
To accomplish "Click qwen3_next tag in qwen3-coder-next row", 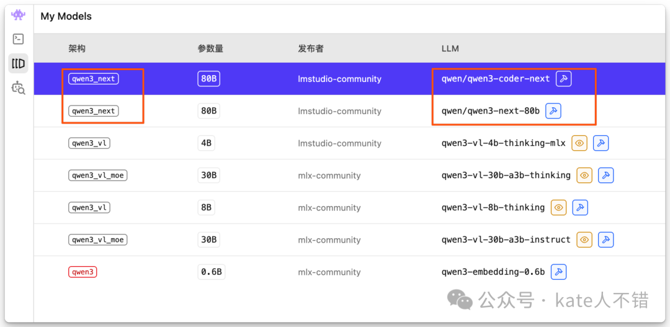I will (x=94, y=79).
